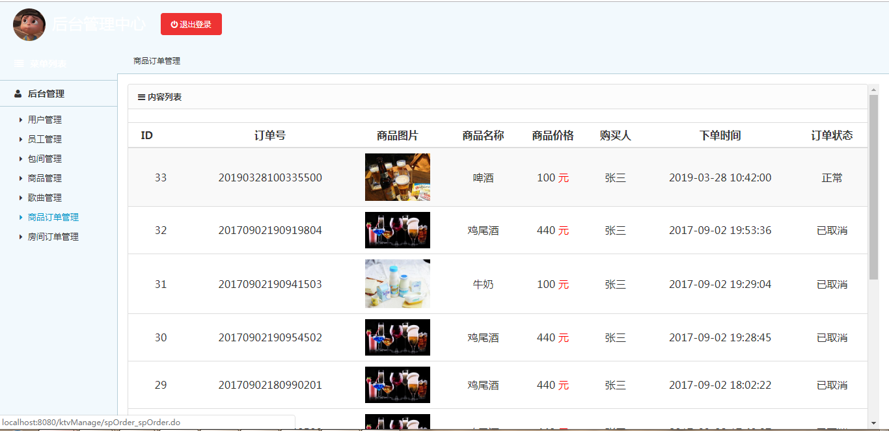Screen dimensions: 889x431
Task: Click the cocktail thumbnail of order 30
Action: tap(398, 337)
